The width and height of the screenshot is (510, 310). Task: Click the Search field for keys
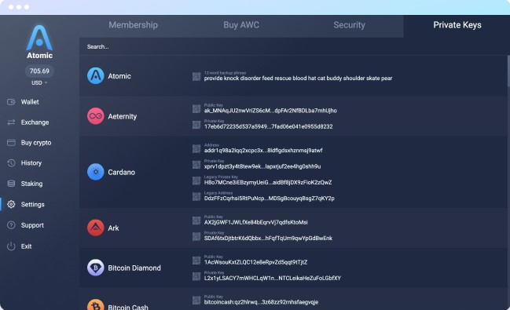(x=295, y=47)
